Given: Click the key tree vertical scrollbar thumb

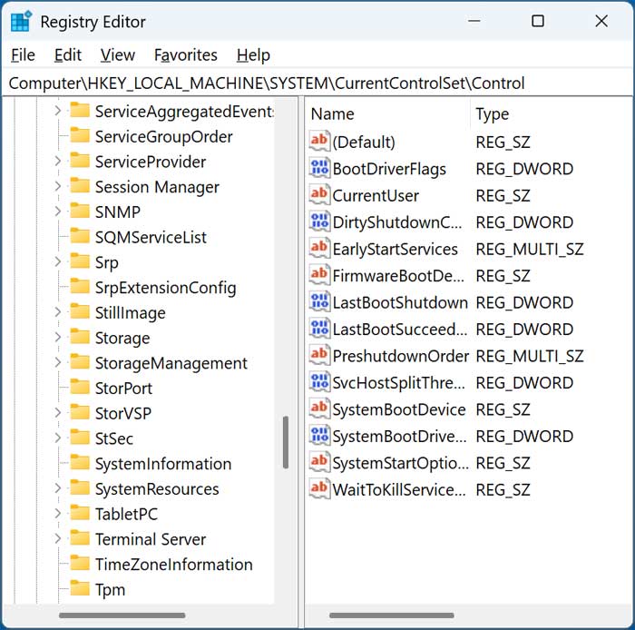Looking at the screenshot, I should coord(286,442).
